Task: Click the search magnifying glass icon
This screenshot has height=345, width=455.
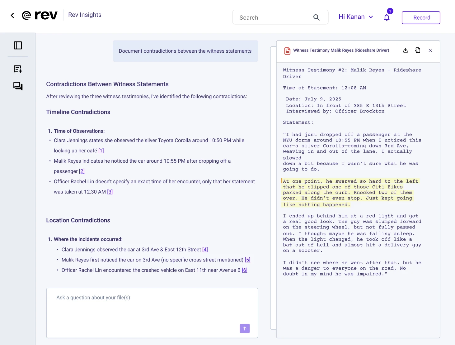Action: 316,17
